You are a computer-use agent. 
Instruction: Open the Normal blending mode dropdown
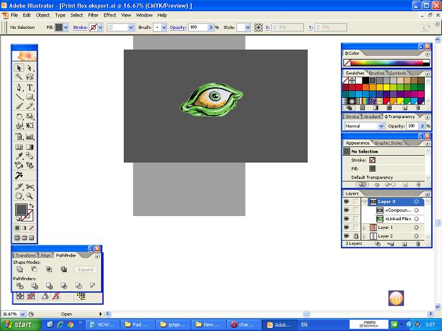381,126
